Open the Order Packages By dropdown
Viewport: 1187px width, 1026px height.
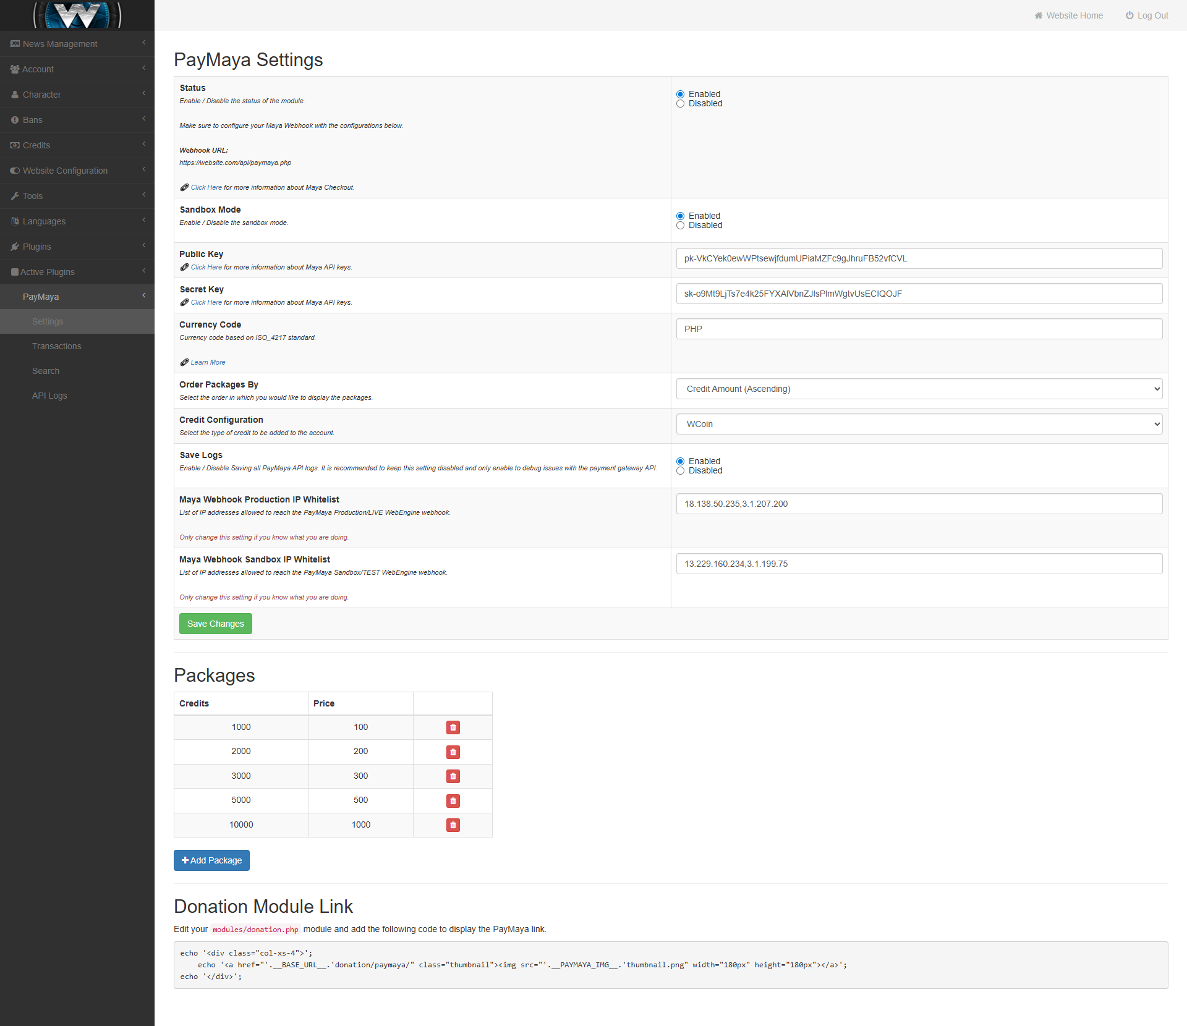tap(919, 389)
